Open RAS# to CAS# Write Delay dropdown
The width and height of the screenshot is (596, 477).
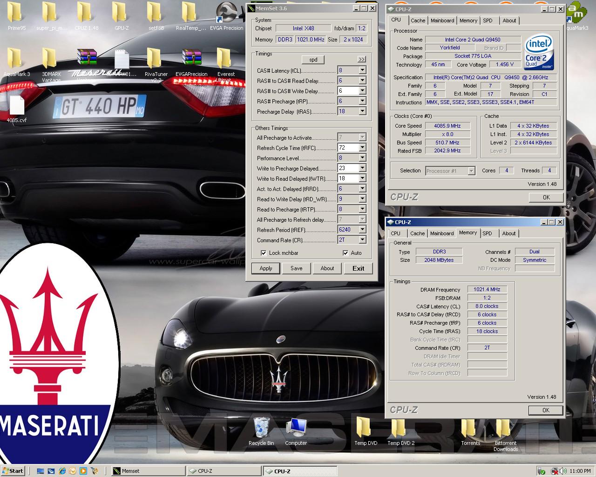point(362,91)
